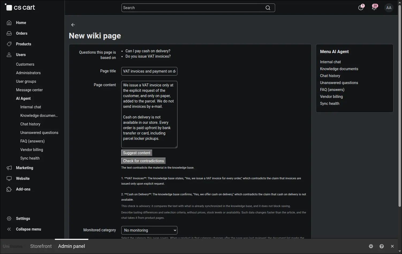Open Unanswered questions in left sidebar
The image size is (402, 254).
39,133
